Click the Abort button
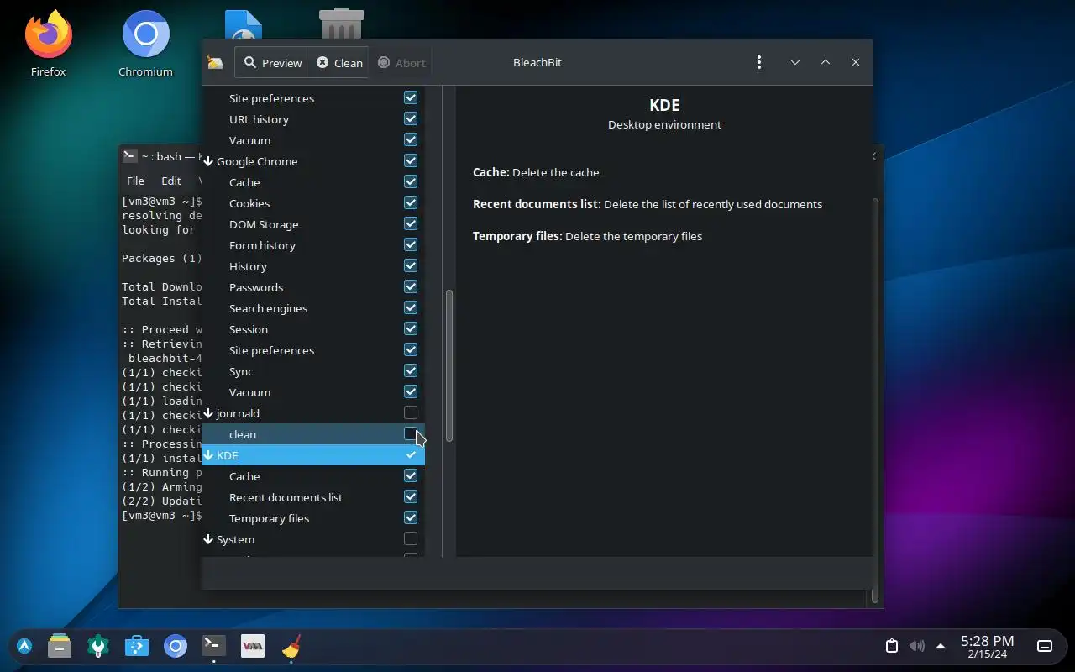 pos(401,63)
